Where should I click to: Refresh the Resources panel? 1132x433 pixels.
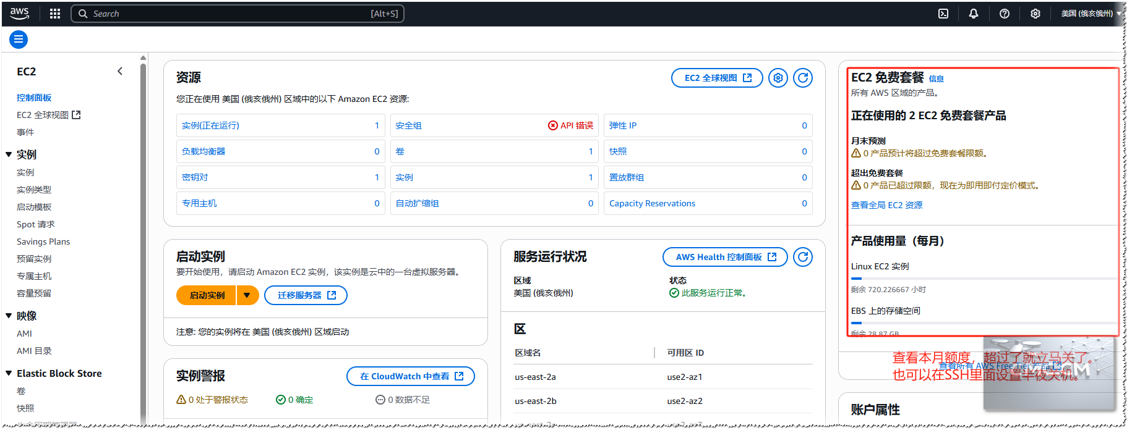[803, 78]
